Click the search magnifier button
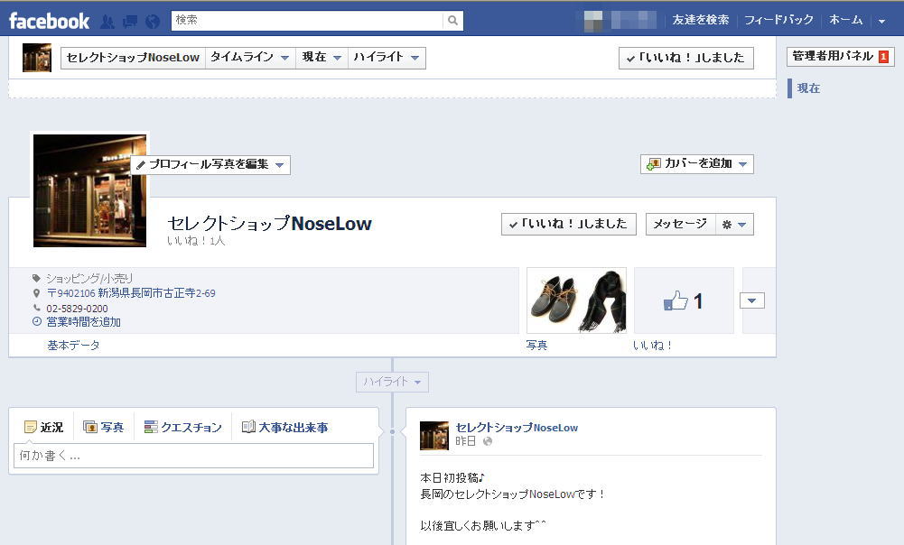 coord(453,21)
